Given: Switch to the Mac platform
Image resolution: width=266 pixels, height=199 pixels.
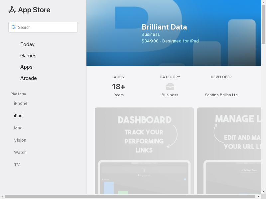Looking at the screenshot, I should pyautogui.click(x=18, y=128).
